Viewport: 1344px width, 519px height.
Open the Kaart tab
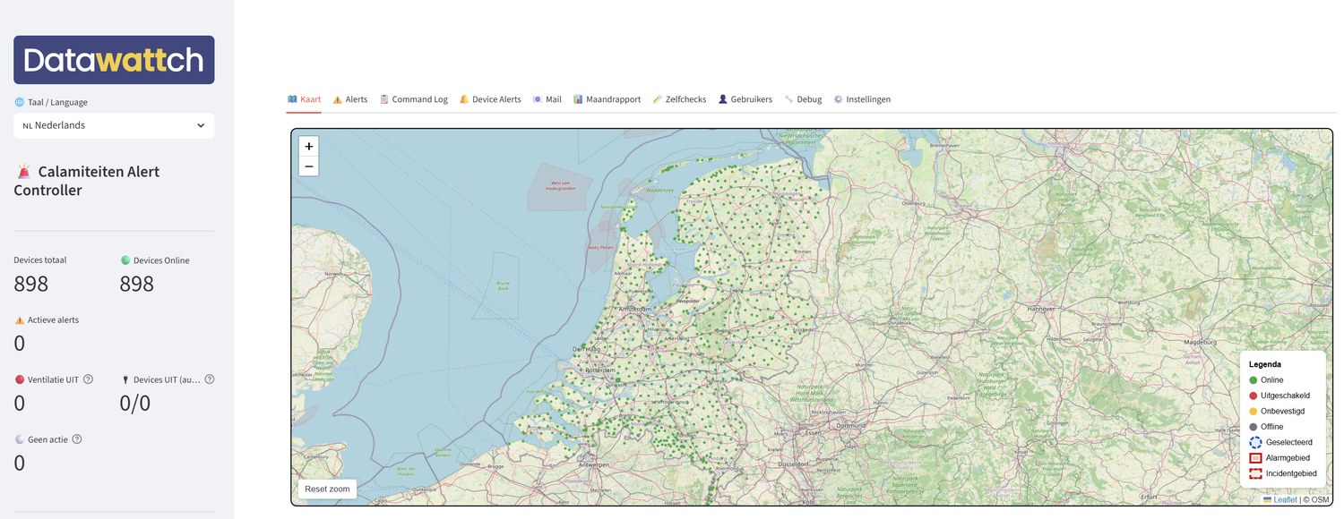tap(304, 99)
